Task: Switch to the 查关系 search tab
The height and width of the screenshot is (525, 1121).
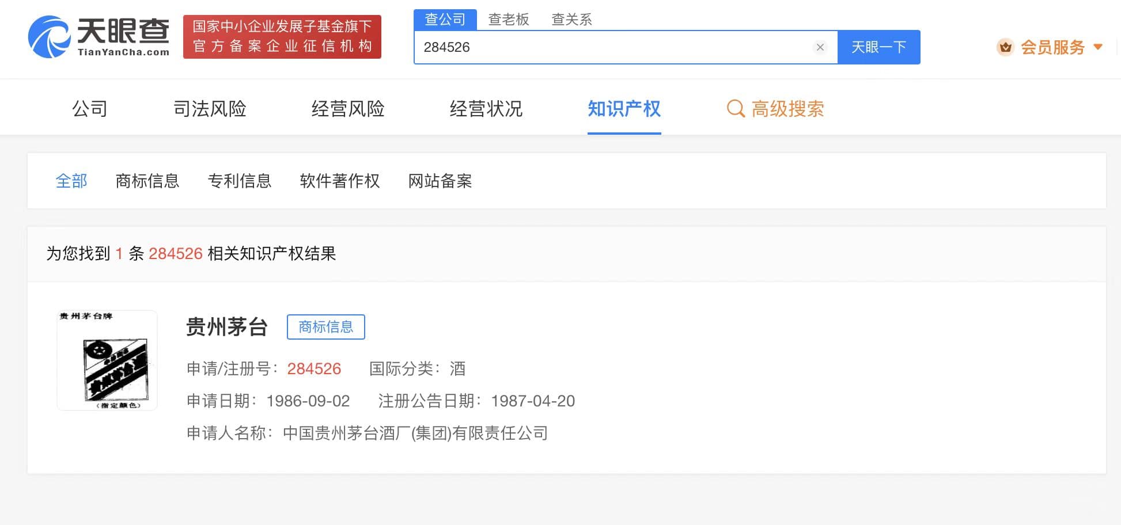Action: (x=571, y=20)
